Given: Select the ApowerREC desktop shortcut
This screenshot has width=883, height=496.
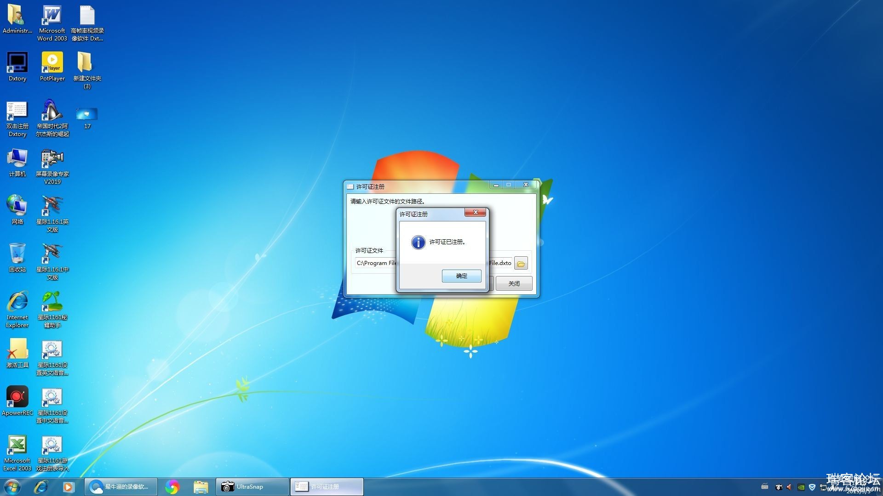Looking at the screenshot, I should pos(17,401).
